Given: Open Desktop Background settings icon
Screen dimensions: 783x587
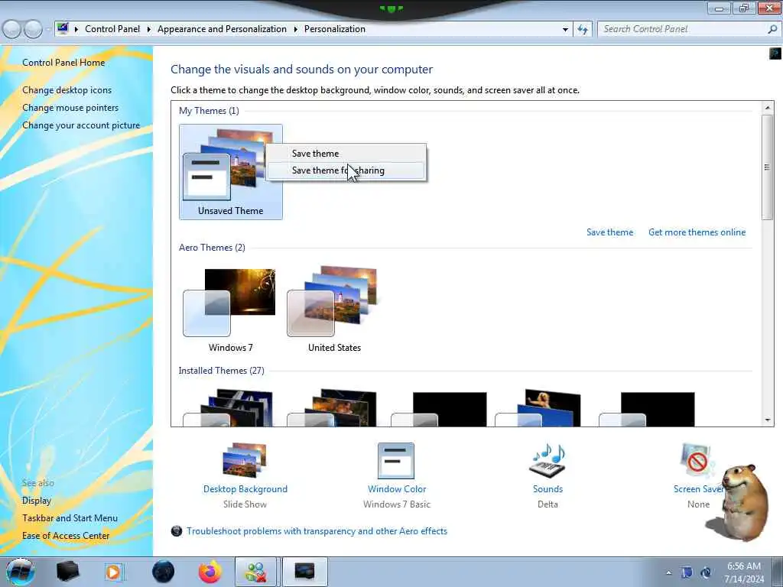Looking at the screenshot, I should coord(245,460).
